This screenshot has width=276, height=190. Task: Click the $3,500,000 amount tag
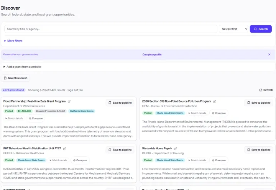point(24,111)
